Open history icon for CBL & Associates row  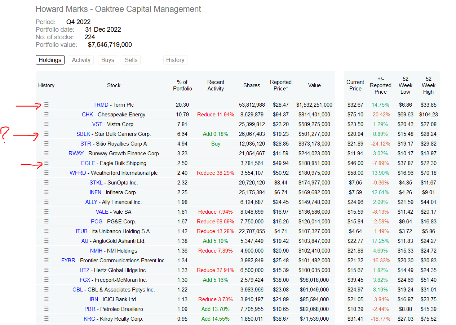pos(46,289)
